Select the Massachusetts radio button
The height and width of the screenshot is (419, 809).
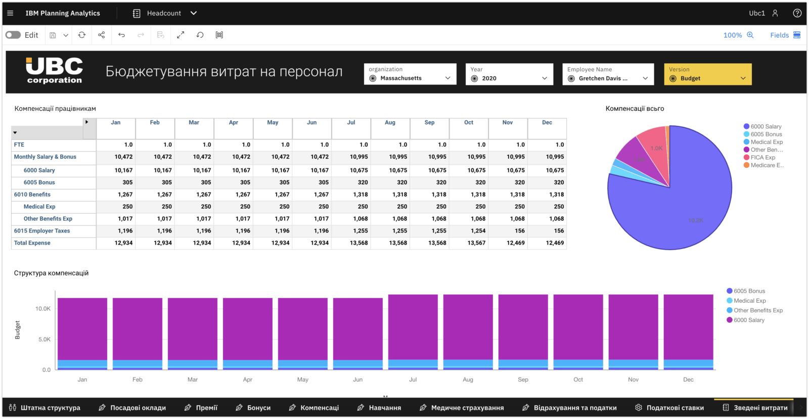(373, 78)
